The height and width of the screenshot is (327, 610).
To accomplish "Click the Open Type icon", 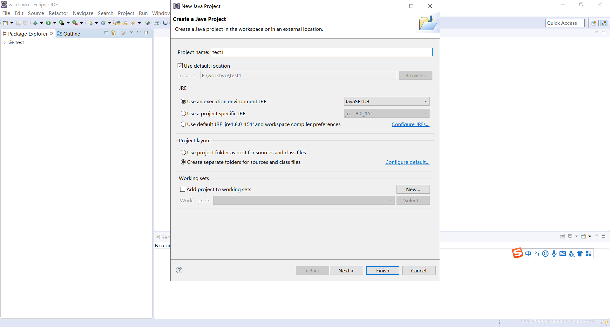I will pyautogui.click(x=118, y=23).
